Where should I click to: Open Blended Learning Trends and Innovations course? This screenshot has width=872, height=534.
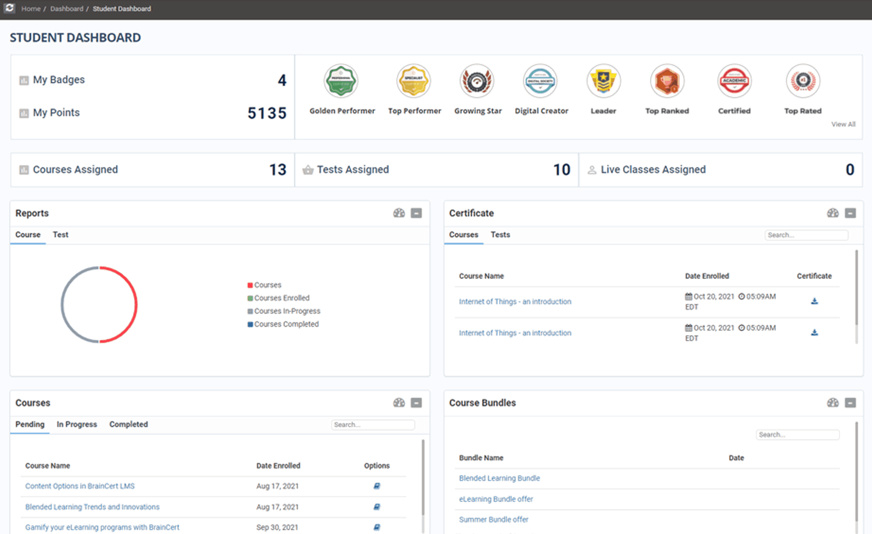pyautogui.click(x=92, y=507)
